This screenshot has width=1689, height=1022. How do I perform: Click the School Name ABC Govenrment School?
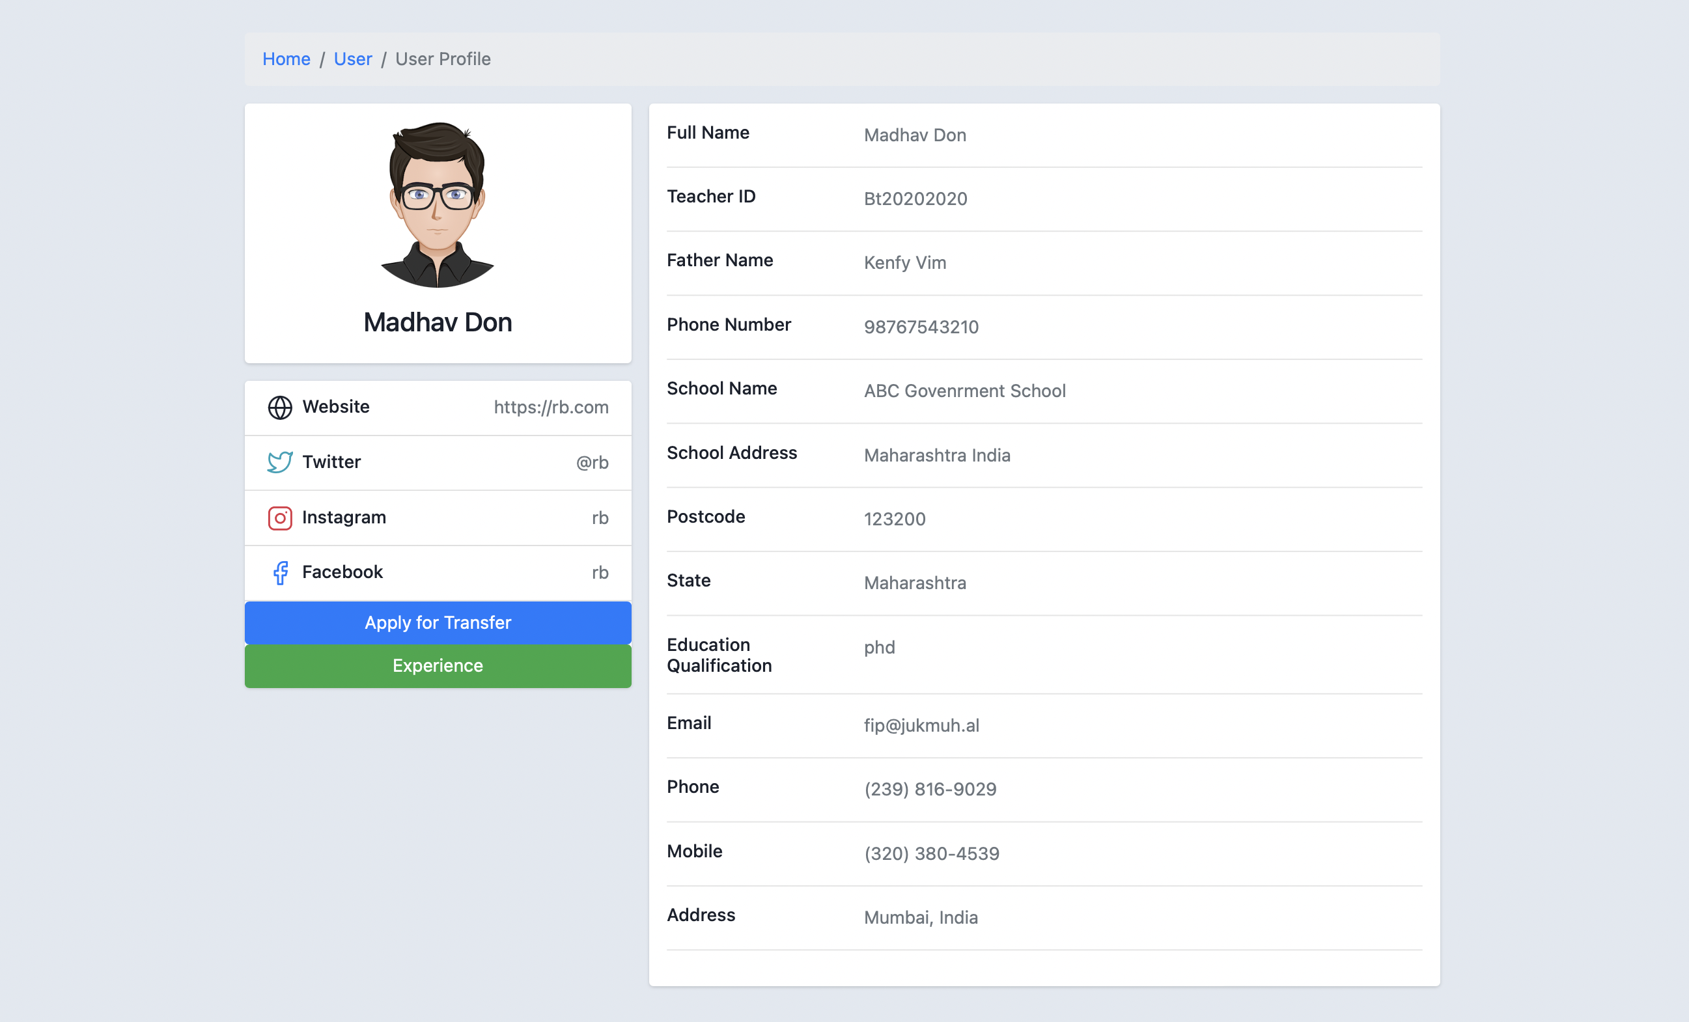click(x=964, y=391)
